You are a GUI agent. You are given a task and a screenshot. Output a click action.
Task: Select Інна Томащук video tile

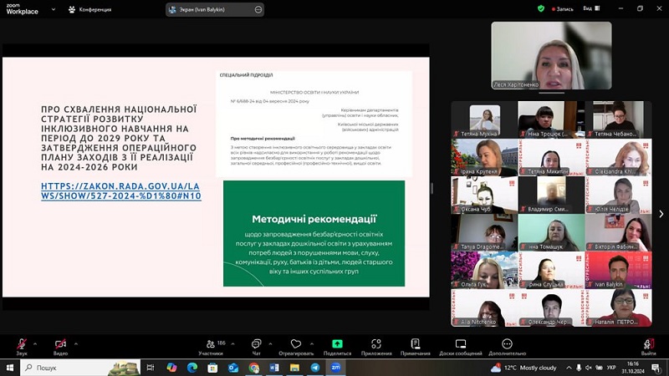coord(551,232)
